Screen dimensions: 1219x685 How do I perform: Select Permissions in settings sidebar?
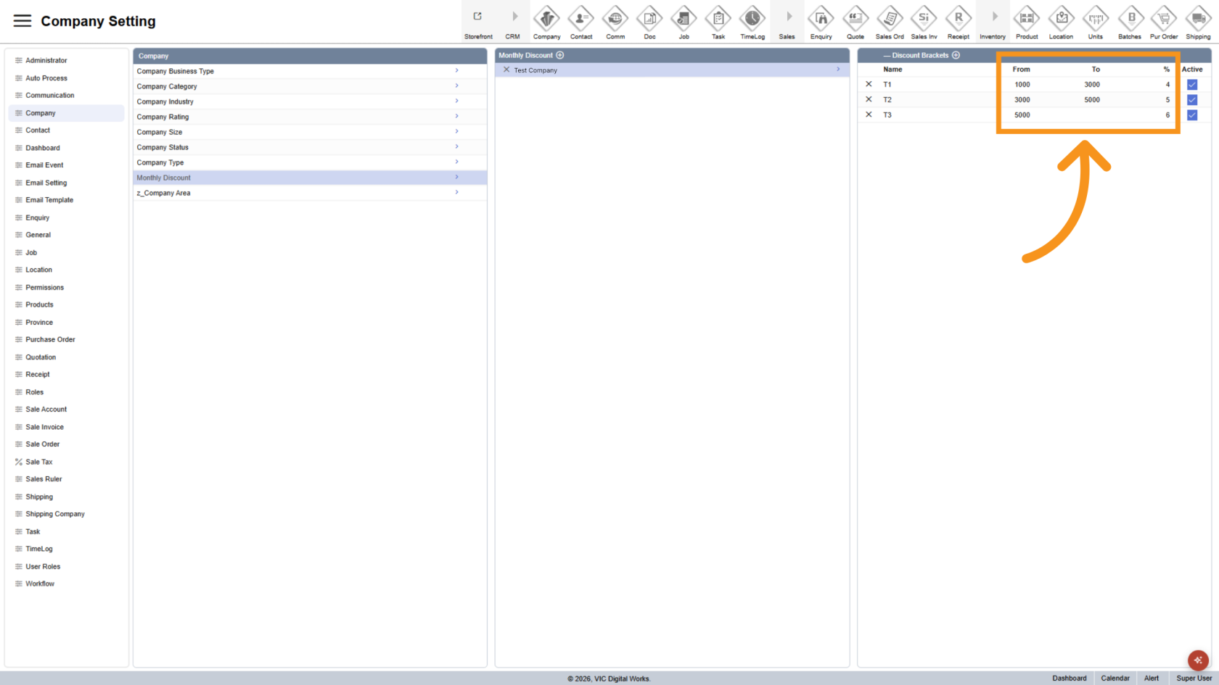pyautogui.click(x=66, y=288)
